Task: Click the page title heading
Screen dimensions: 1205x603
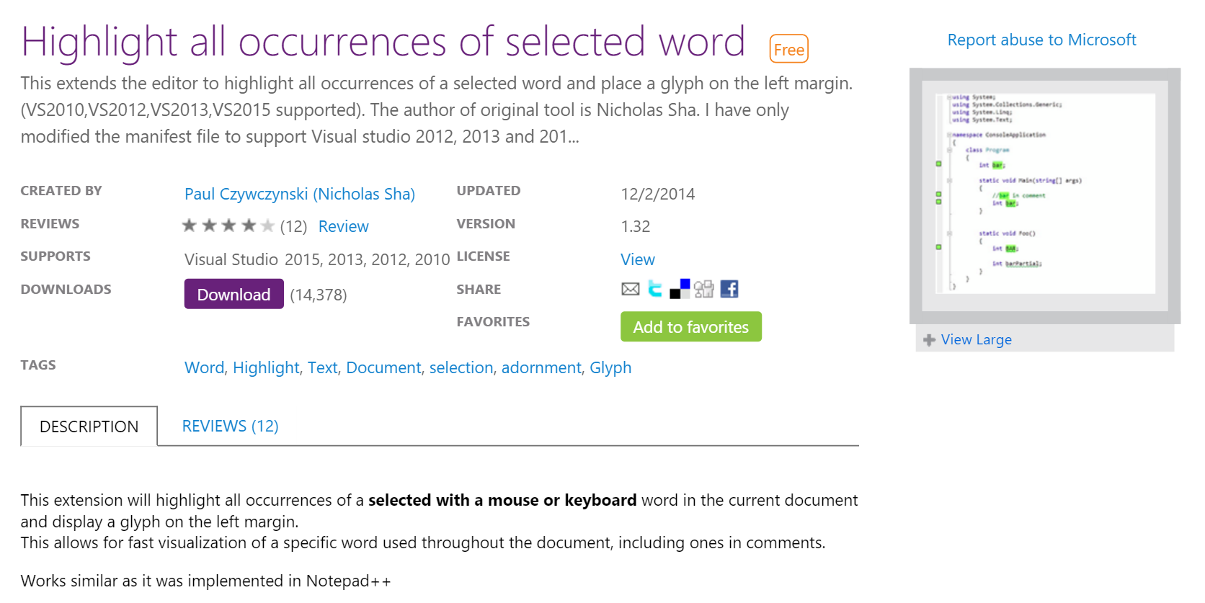Action: (383, 42)
